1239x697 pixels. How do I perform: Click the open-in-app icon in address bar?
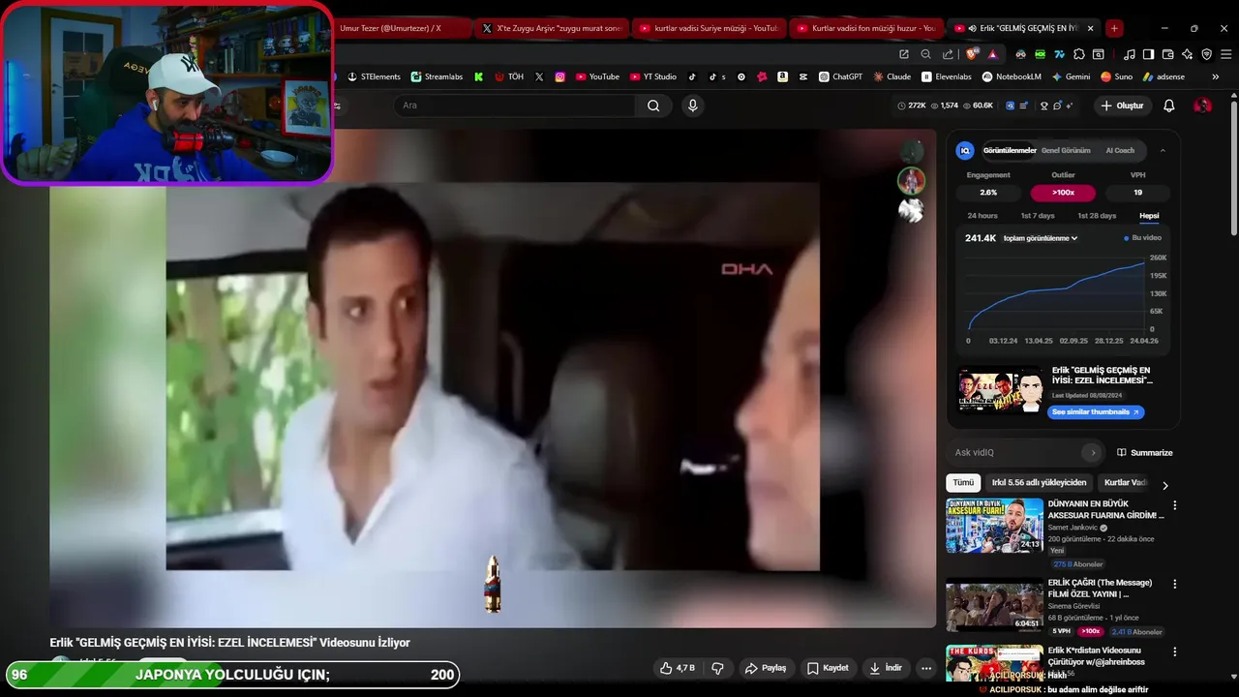[903, 54]
